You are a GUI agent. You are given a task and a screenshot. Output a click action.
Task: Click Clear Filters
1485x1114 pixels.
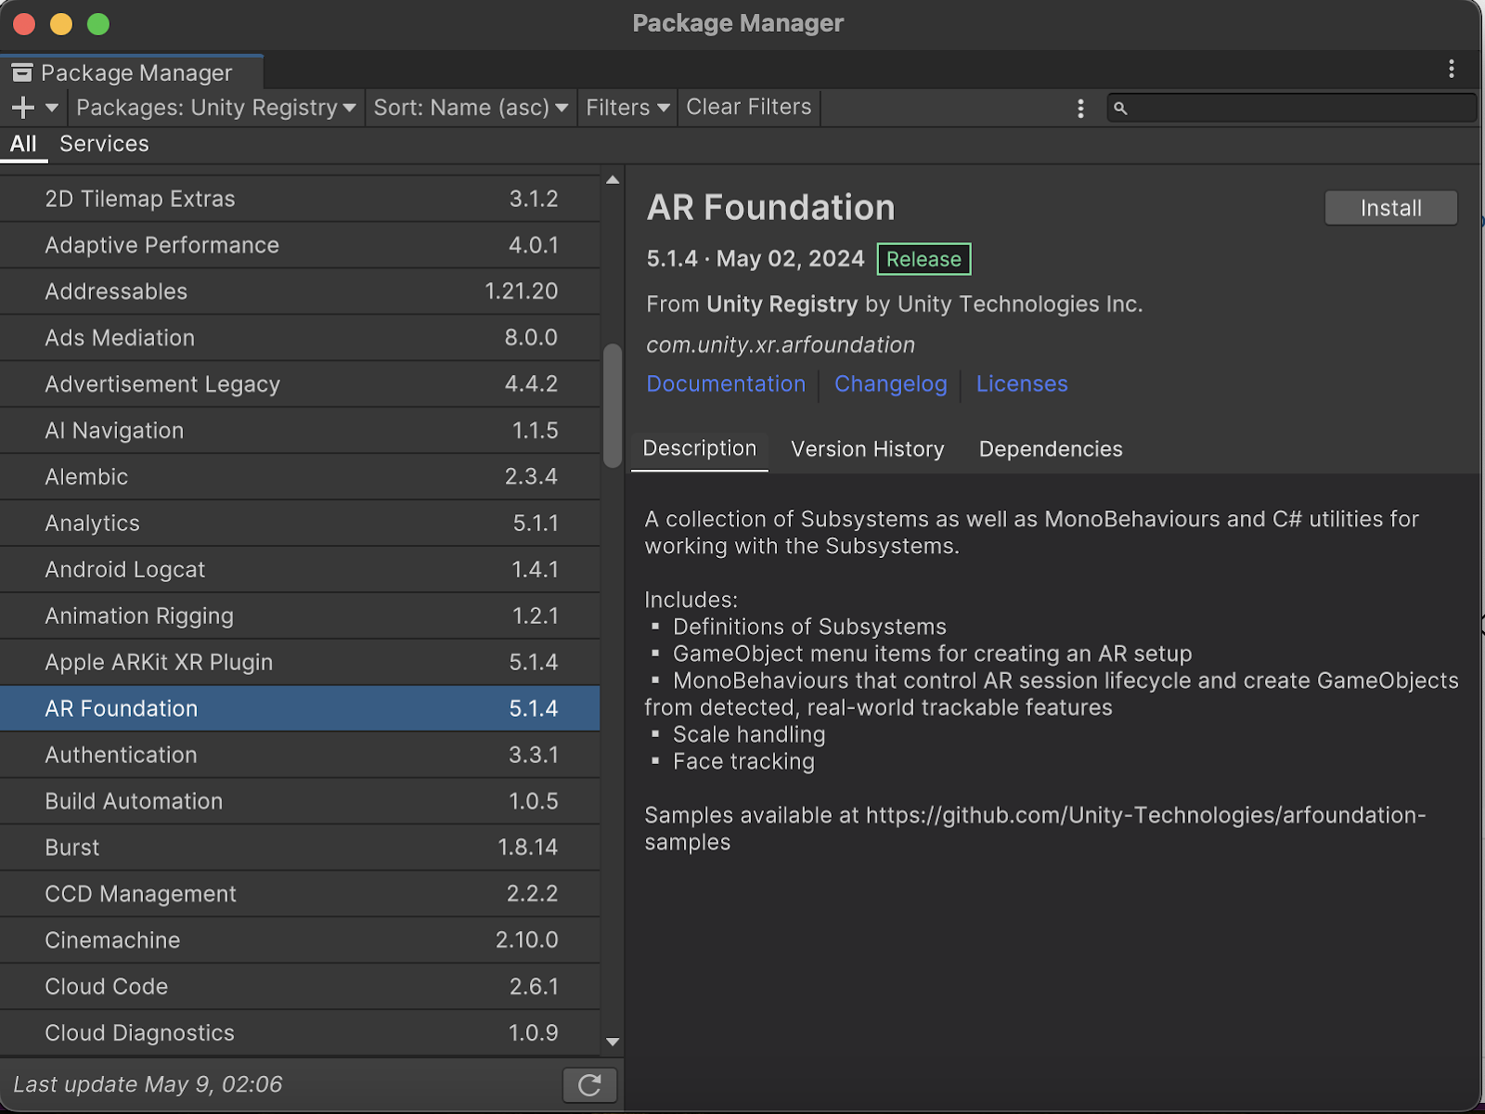point(748,107)
